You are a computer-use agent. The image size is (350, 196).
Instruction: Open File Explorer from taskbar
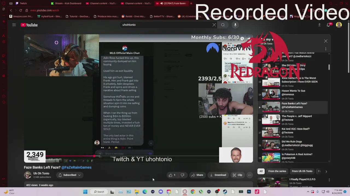136,192
